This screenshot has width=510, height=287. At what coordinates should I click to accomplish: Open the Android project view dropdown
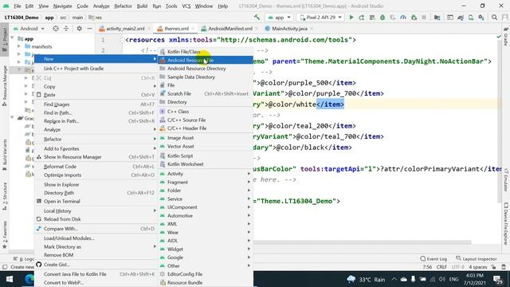click(x=29, y=29)
